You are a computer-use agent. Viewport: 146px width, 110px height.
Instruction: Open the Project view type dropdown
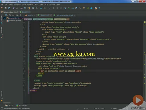(x=6, y=15)
